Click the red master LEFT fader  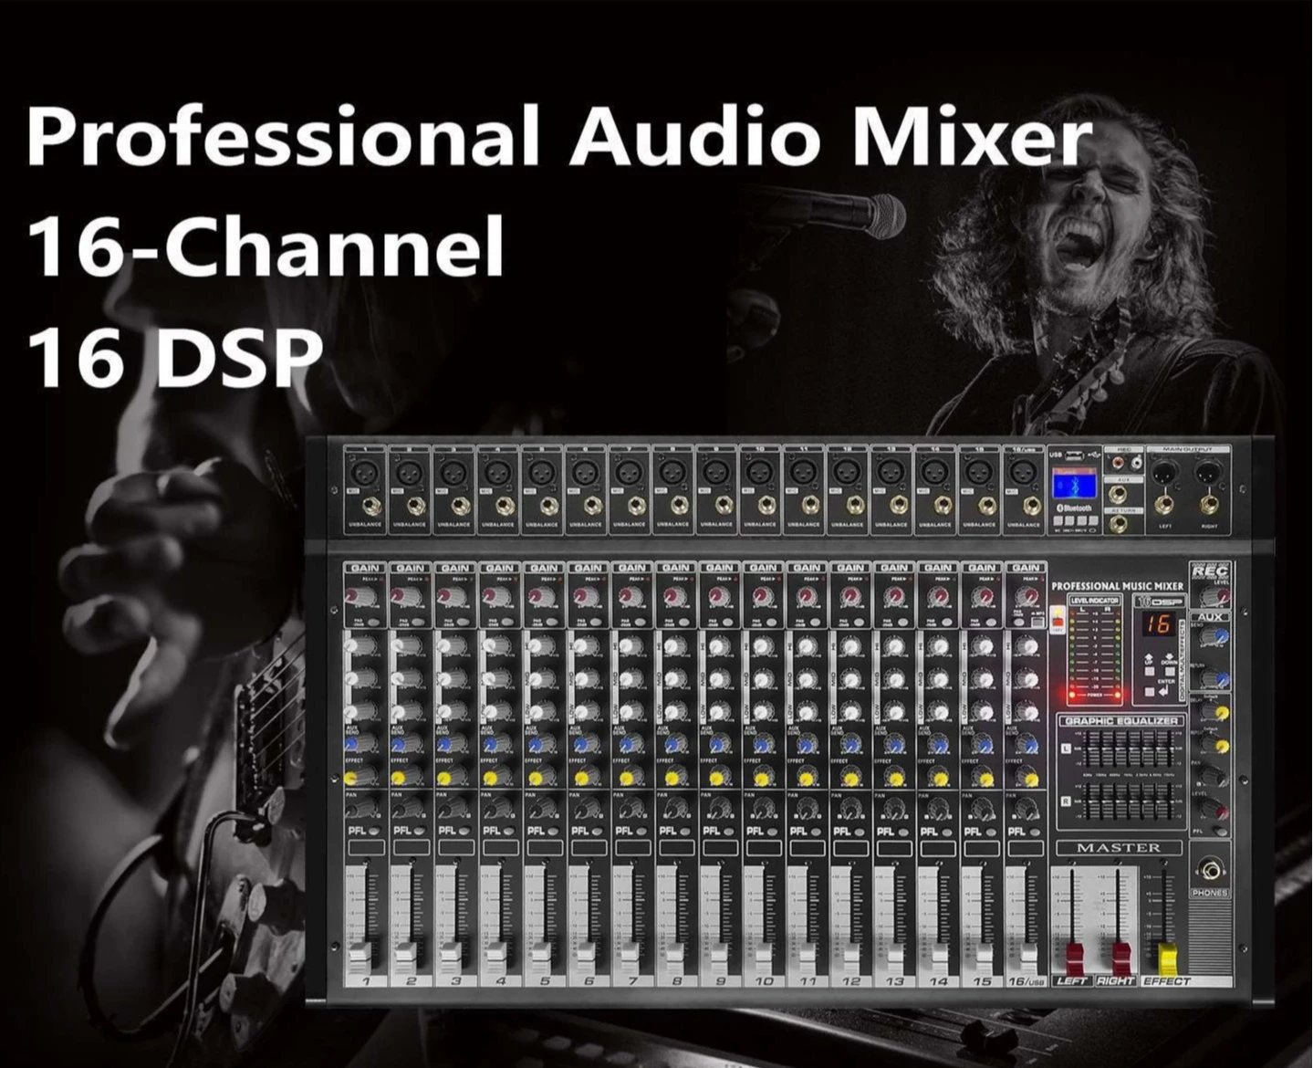[1075, 958]
